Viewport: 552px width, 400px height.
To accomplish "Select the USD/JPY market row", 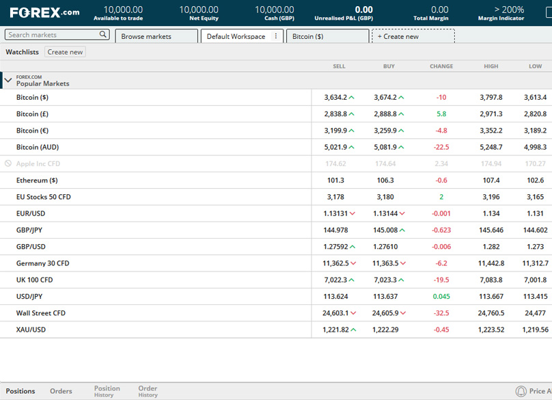I will (276, 296).
